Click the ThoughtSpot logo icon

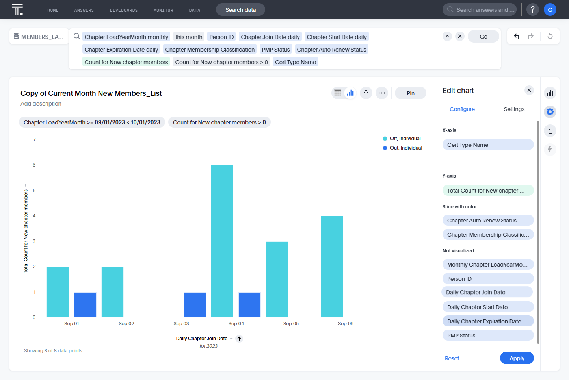(17, 9)
